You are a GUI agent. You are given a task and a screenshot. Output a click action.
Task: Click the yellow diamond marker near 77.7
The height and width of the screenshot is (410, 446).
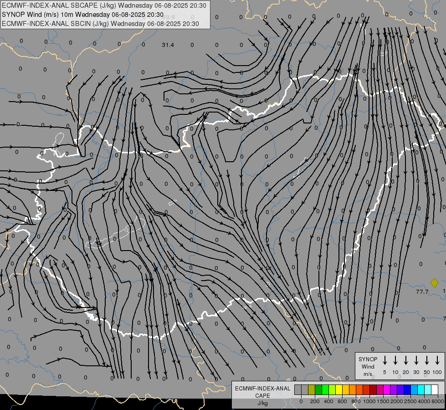(434, 283)
